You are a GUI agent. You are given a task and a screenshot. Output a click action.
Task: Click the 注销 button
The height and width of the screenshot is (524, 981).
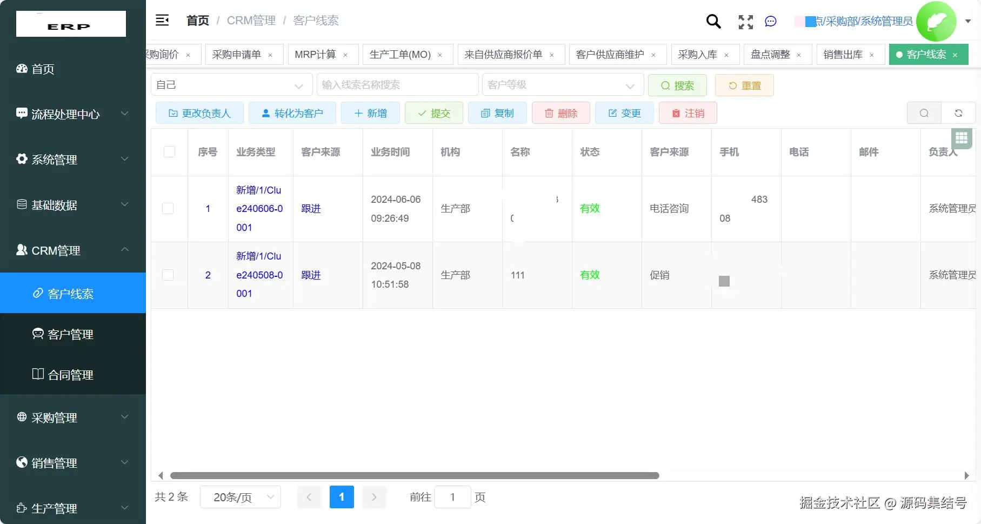[688, 113]
